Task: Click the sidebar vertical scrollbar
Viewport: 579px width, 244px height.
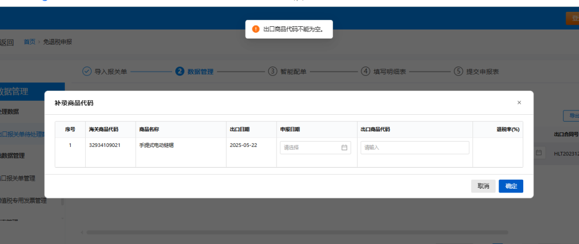Action: pos(62,201)
